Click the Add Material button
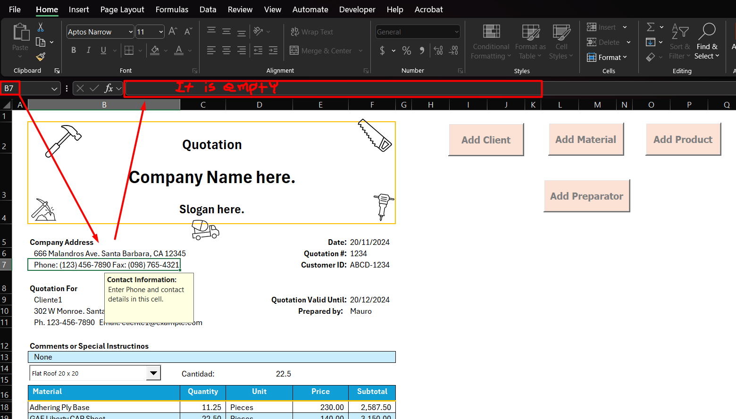736x419 pixels. pyautogui.click(x=585, y=139)
